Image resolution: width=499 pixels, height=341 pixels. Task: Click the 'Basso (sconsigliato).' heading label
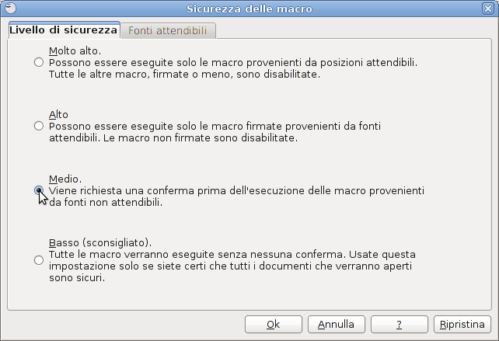point(100,243)
